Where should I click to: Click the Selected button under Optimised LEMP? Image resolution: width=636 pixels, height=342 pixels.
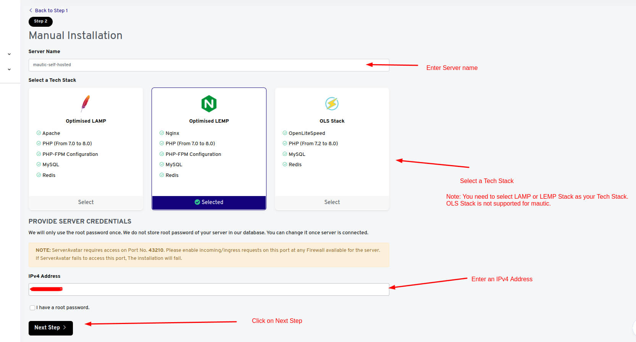point(209,202)
